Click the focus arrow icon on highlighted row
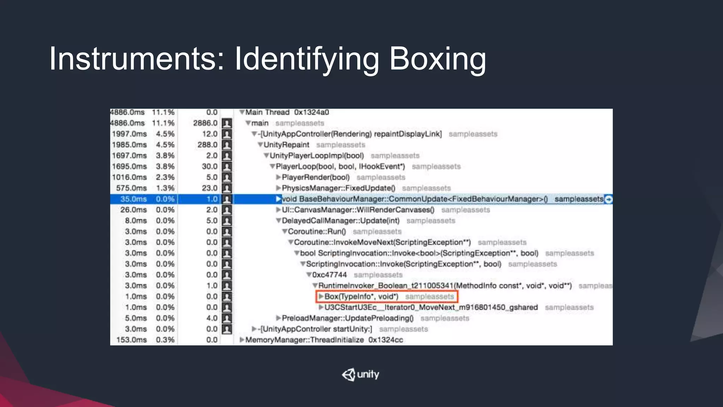Image resolution: width=723 pixels, height=407 pixels. pos(608,199)
